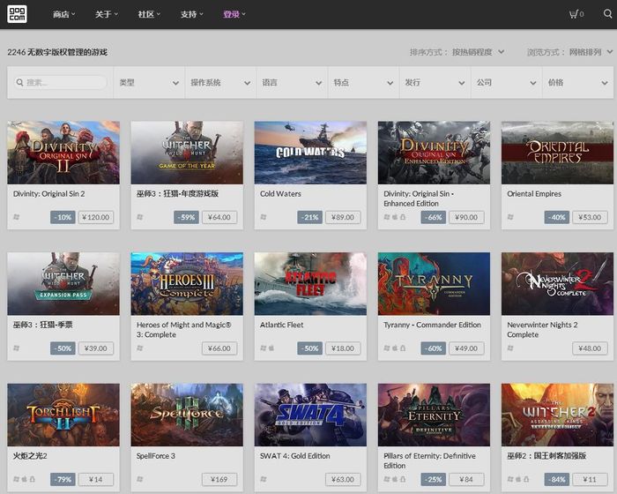The image size is (617, 494).
Task: Click the Tyranny - Commander Edition title
Action: pyautogui.click(x=432, y=325)
